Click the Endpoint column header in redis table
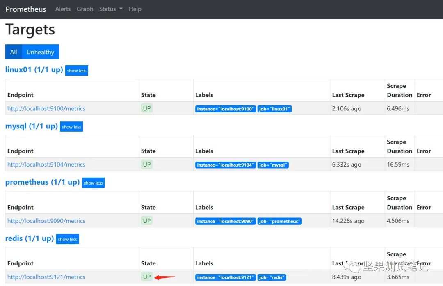This screenshot has width=443, height=286. point(21,263)
